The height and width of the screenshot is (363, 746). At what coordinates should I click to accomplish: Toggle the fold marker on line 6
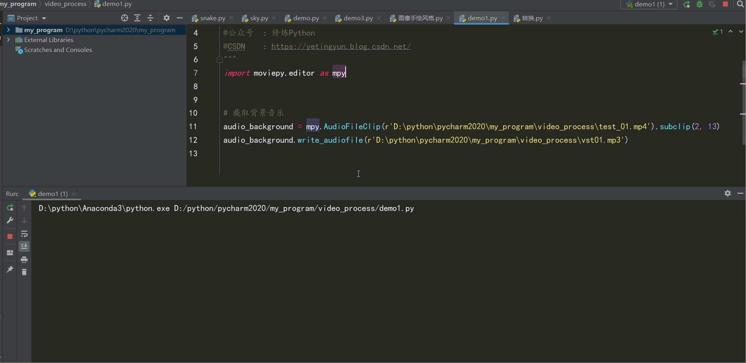[219, 60]
